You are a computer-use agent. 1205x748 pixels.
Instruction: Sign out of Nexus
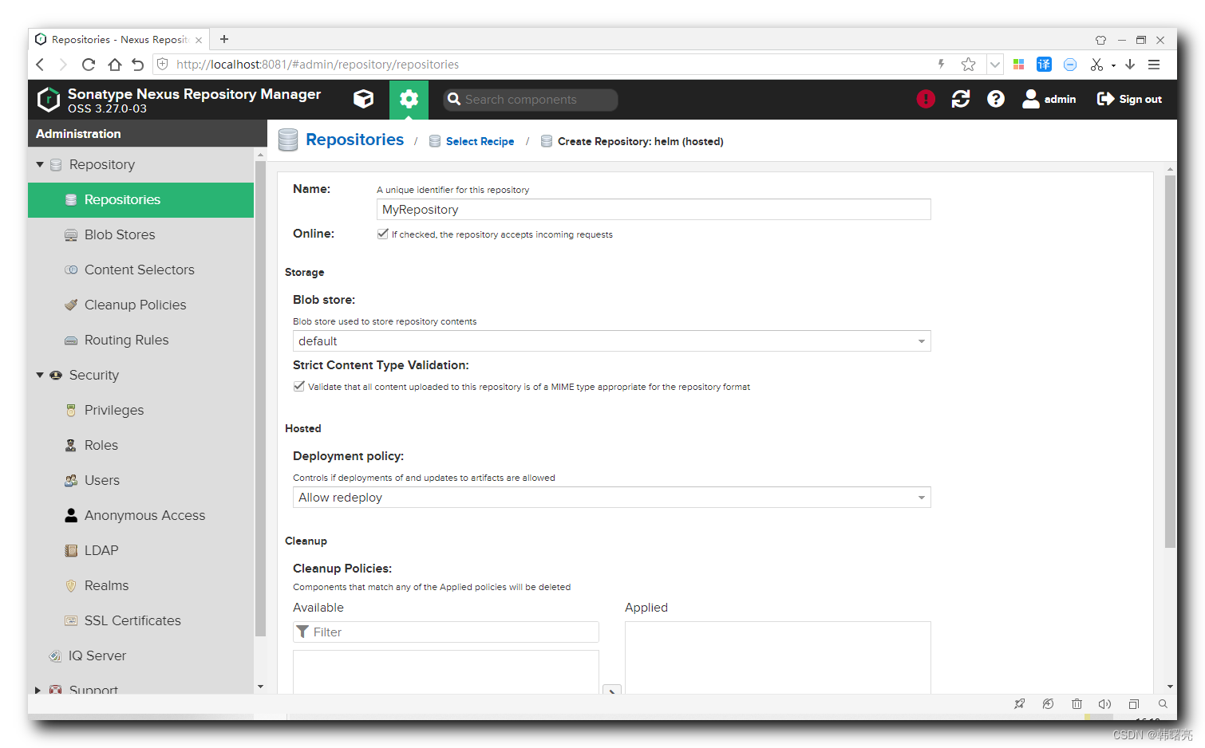(x=1129, y=99)
